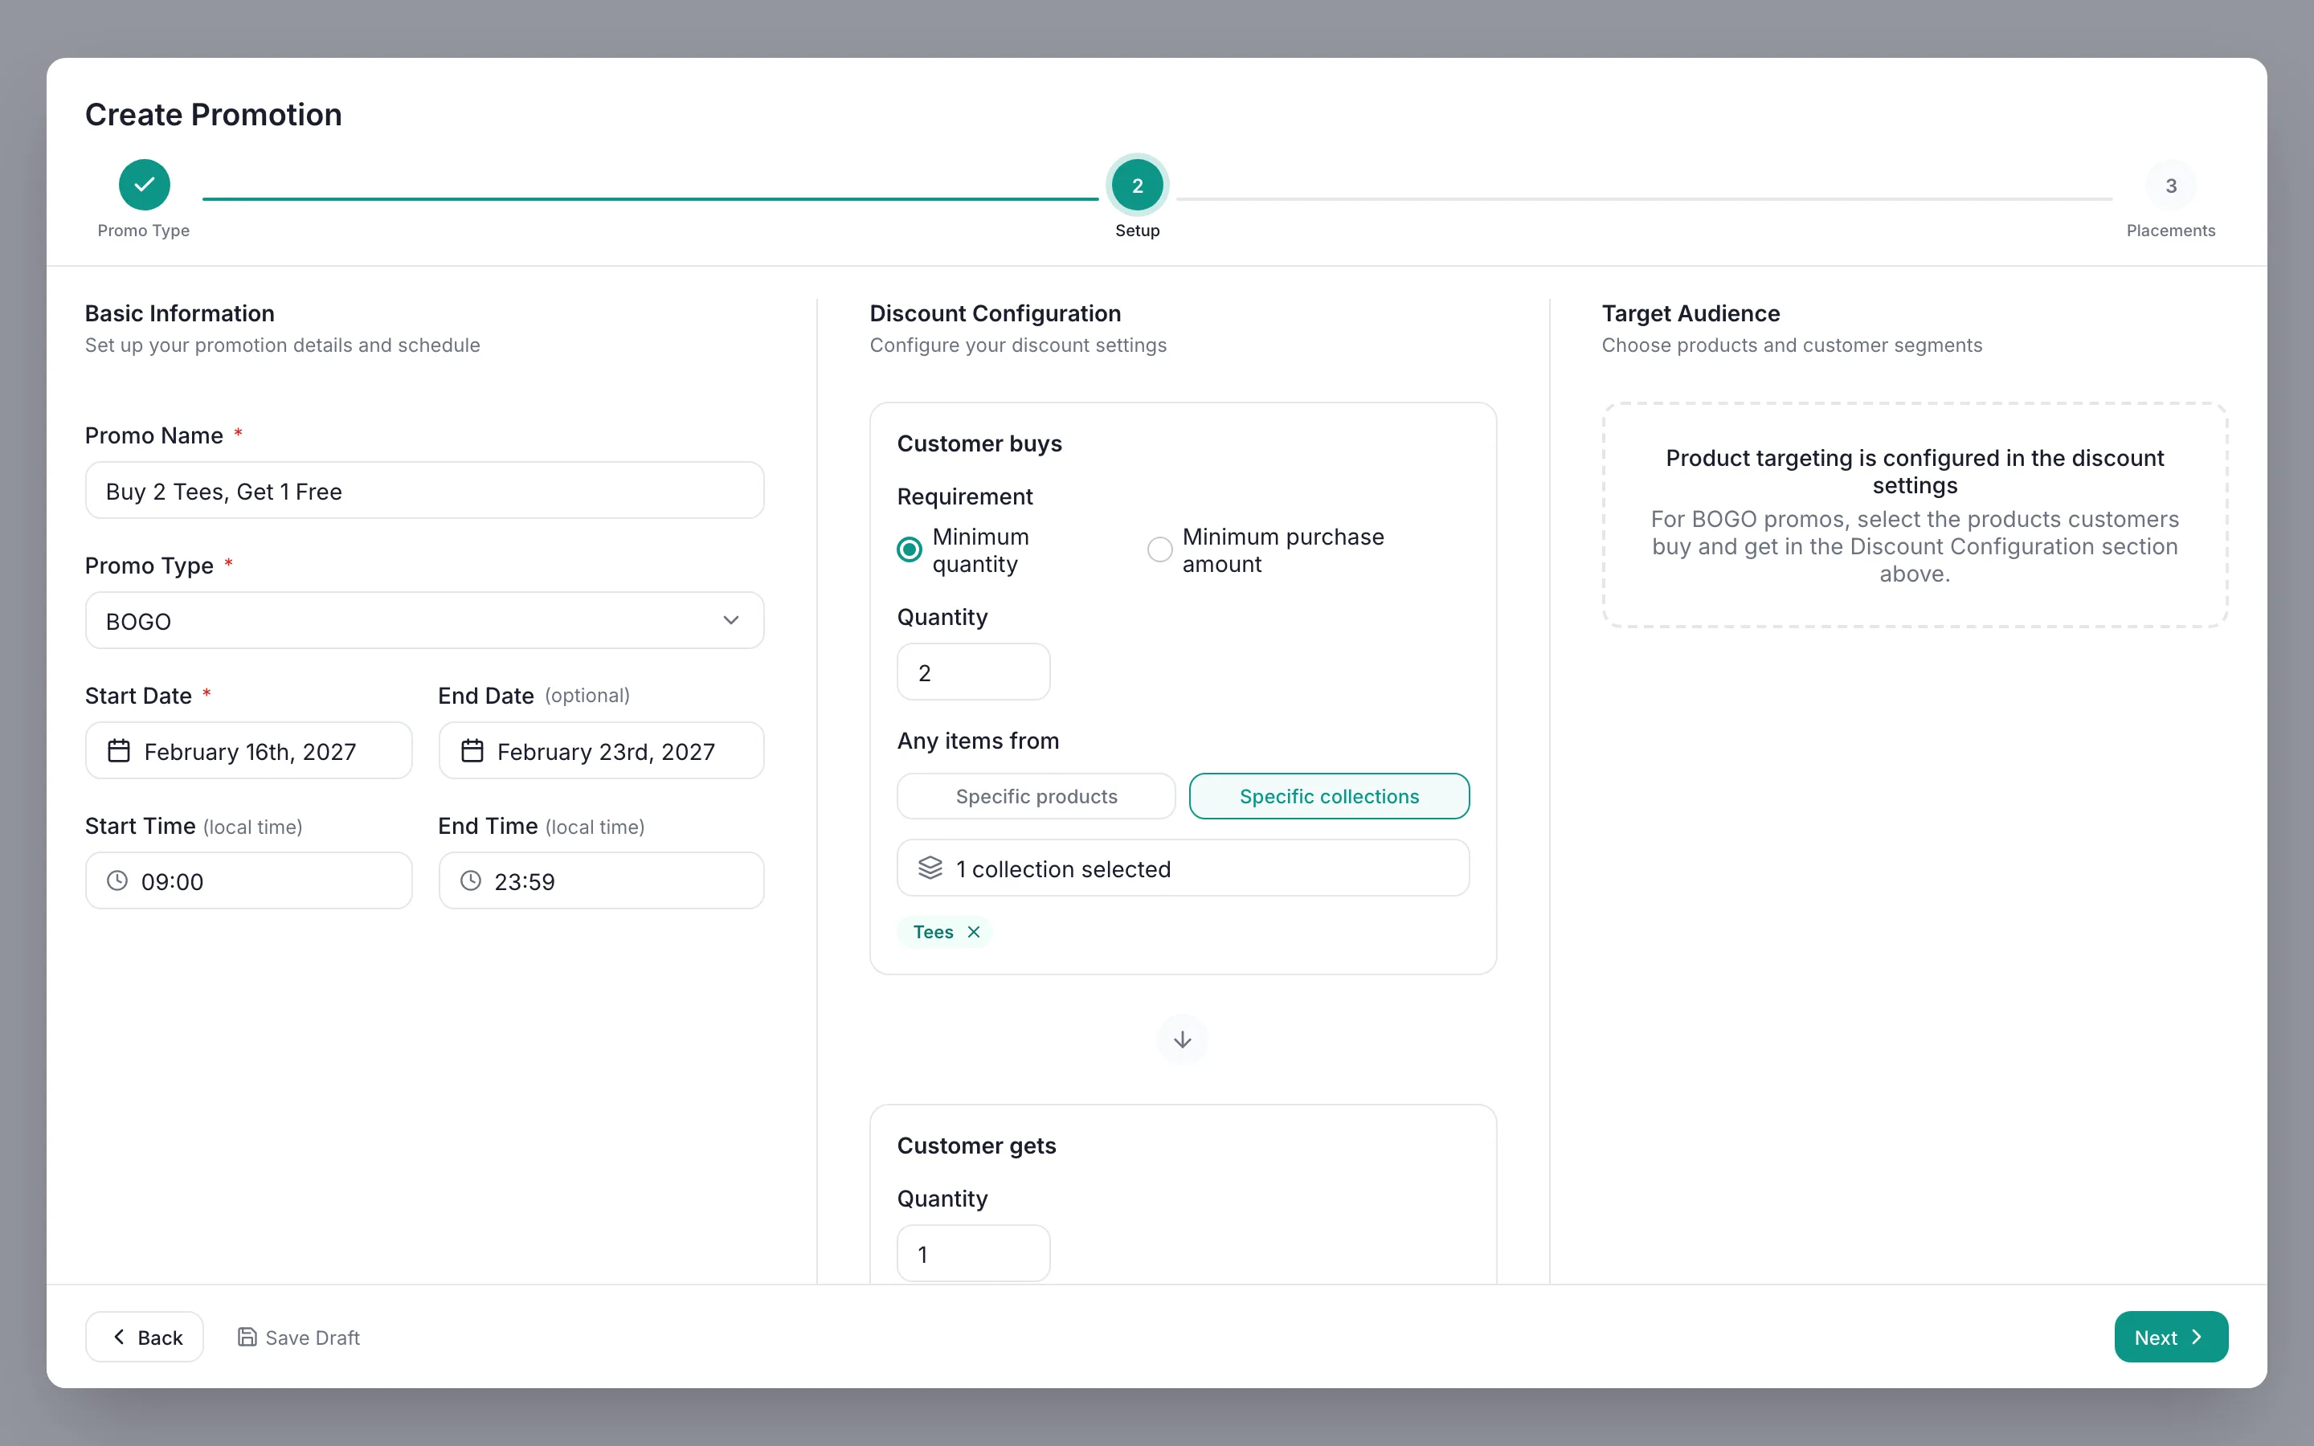2314x1446 pixels.
Task: Click the Save Draft button text
Action: point(313,1338)
